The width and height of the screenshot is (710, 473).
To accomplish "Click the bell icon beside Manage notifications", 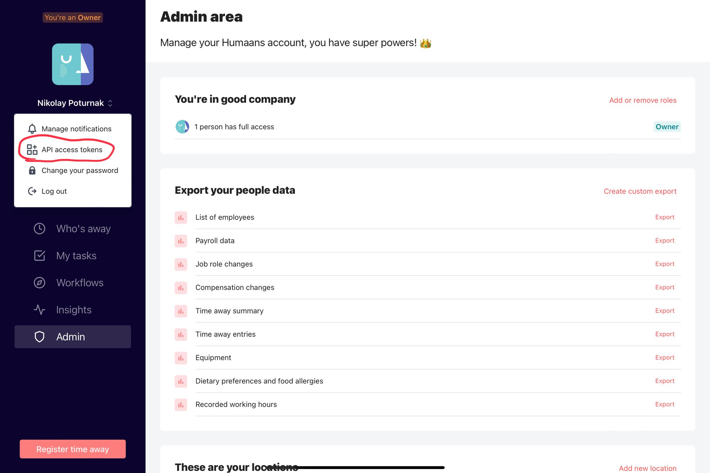I will [x=32, y=129].
